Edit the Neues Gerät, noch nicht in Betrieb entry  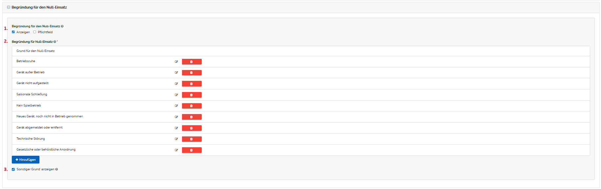(176, 117)
